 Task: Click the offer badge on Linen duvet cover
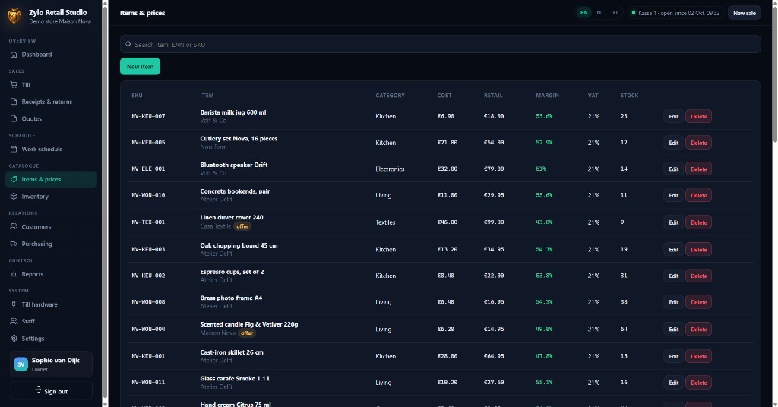(242, 226)
